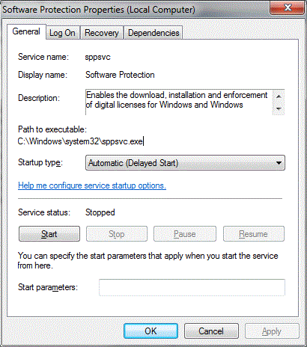Focus the Start parameters input field

[x=192, y=287]
